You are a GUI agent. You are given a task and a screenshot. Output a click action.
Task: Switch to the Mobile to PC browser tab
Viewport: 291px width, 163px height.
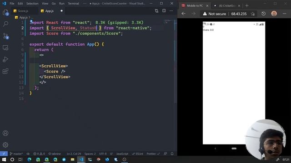coord(195,6)
